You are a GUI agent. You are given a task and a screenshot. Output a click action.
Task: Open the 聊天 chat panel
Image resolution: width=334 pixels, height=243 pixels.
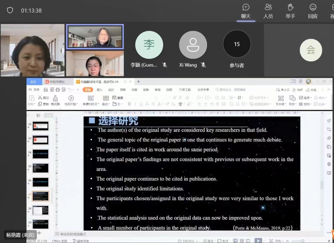[x=246, y=11]
